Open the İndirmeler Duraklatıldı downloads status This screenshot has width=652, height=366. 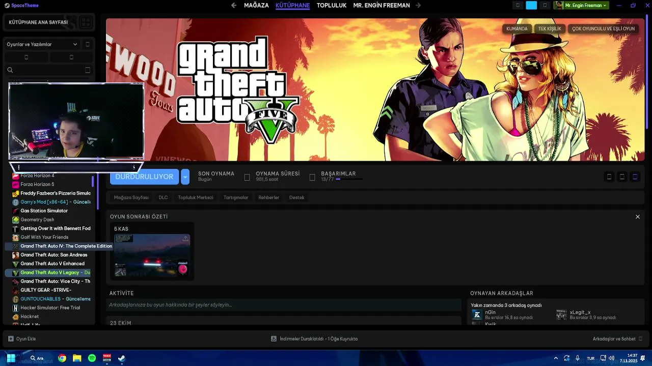[314, 339]
